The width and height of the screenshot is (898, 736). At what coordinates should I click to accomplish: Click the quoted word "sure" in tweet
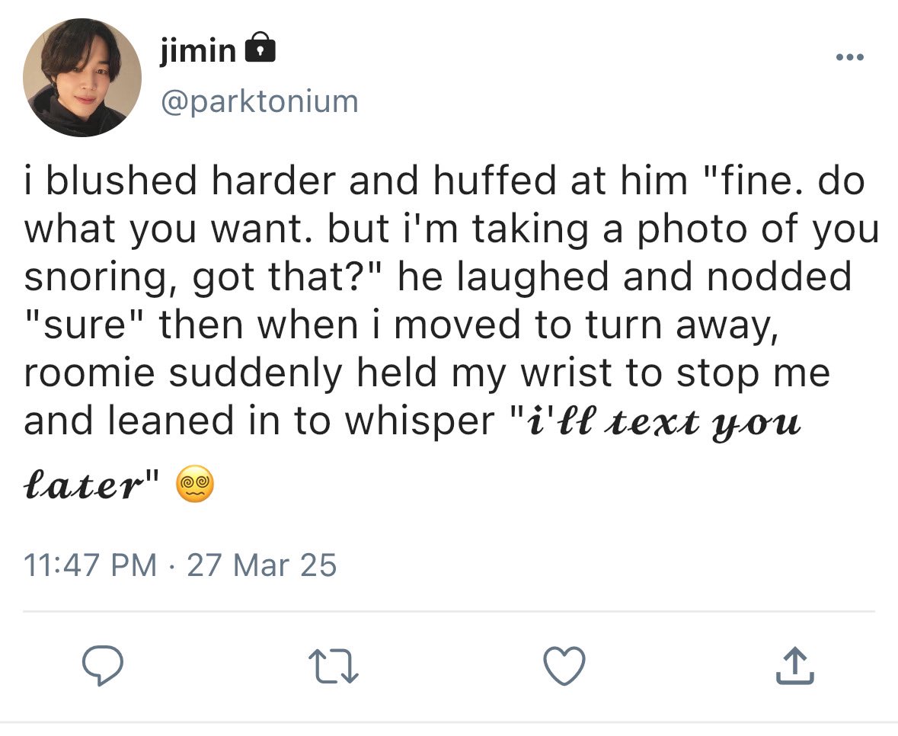[x=85, y=325]
